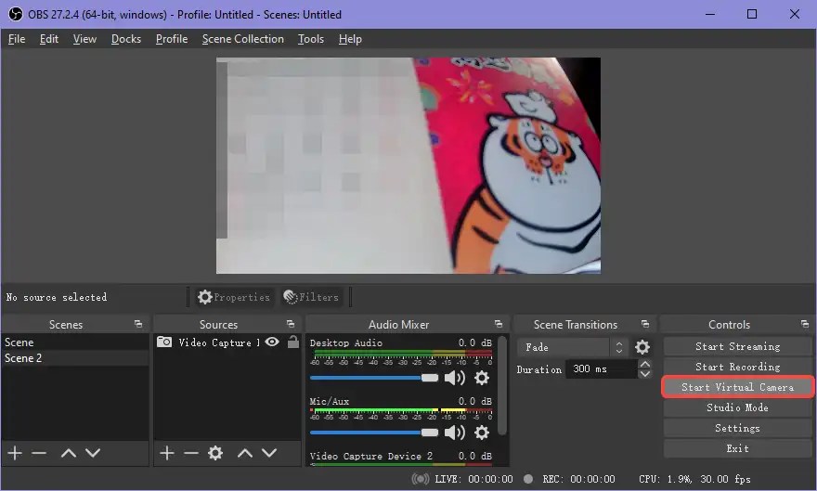This screenshot has width=817, height=491.
Task: Select Scene in Scenes list
Action: [75, 342]
